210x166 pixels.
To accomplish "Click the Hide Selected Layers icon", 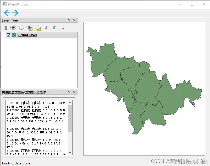I will point(37,28).
